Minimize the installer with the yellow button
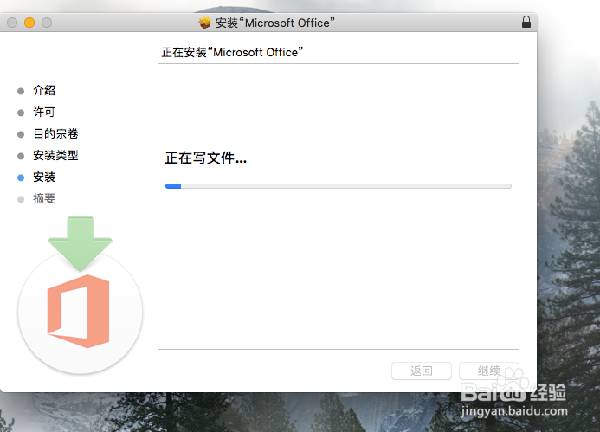The image size is (600, 432). [x=29, y=23]
